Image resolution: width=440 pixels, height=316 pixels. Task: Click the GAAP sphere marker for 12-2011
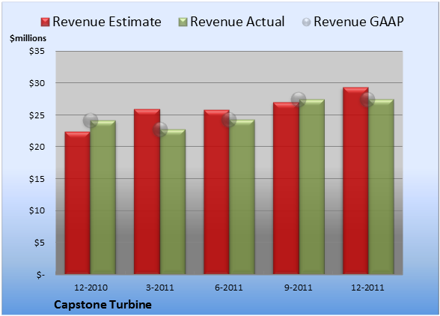pos(367,100)
